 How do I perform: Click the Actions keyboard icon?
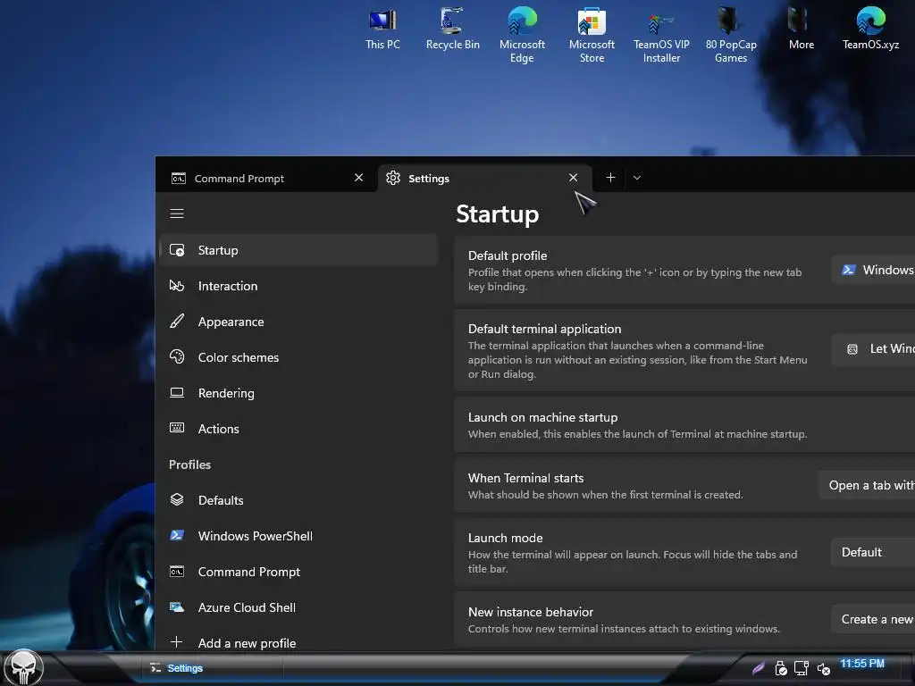tap(177, 428)
